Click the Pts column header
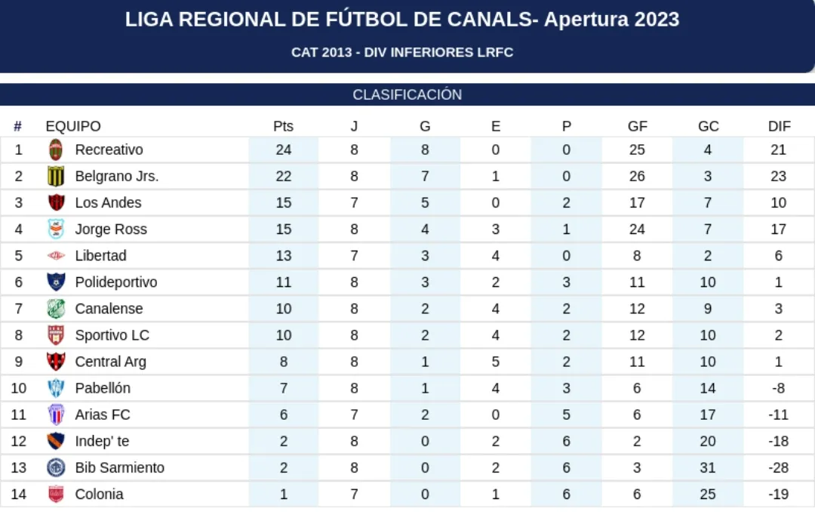815x527 pixels. click(x=283, y=126)
